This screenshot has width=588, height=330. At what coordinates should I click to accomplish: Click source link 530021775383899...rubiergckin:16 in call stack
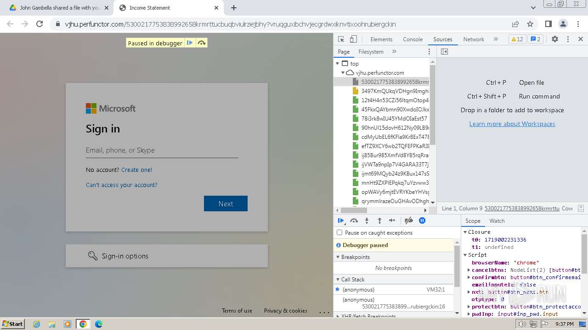[x=403, y=307]
